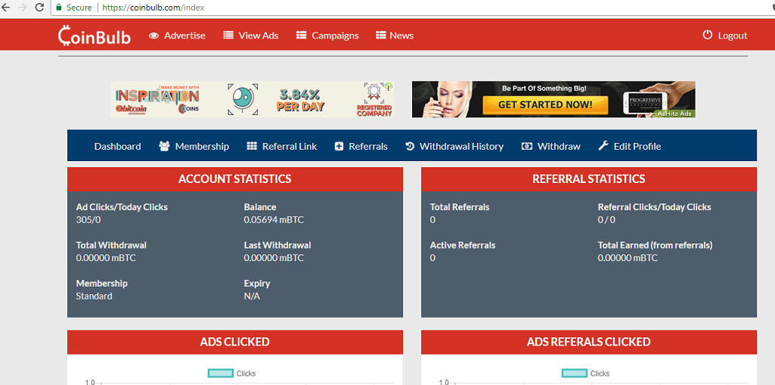Toggle Clicks legend in Ads Clicked chart
This screenshot has width=775, height=385.
click(x=232, y=373)
